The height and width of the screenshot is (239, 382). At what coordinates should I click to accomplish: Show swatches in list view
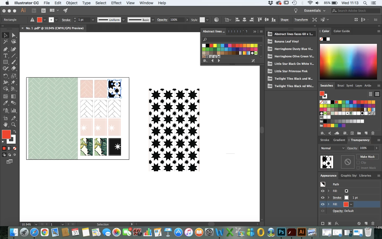click(371, 94)
